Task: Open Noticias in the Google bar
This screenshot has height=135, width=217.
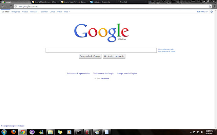Action: tap(34, 11)
